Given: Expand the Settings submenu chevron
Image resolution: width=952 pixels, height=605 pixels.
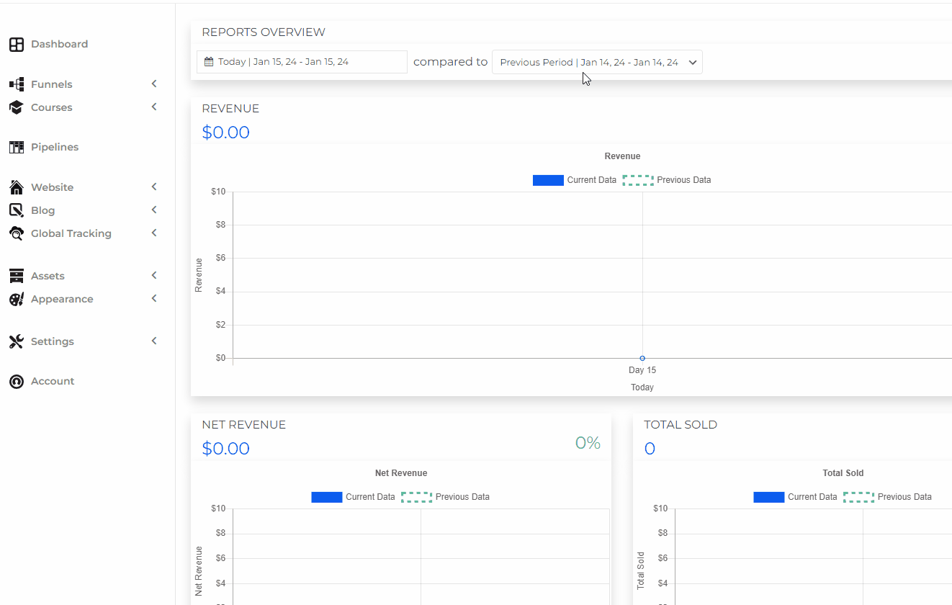Looking at the screenshot, I should pos(154,341).
